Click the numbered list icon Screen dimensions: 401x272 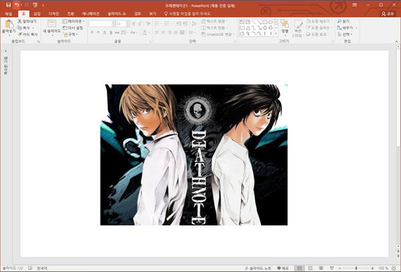pyautogui.click(x=167, y=24)
